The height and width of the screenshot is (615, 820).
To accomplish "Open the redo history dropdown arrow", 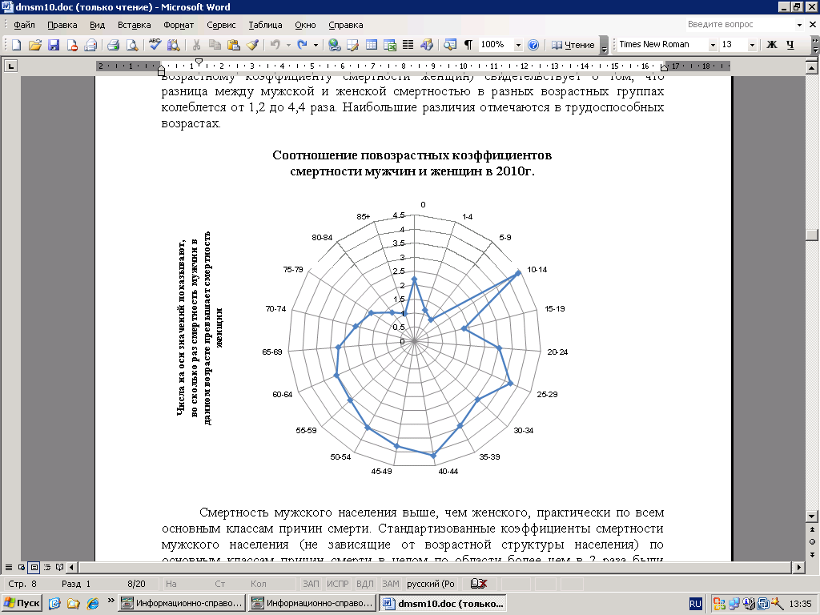I will tap(316, 45).
